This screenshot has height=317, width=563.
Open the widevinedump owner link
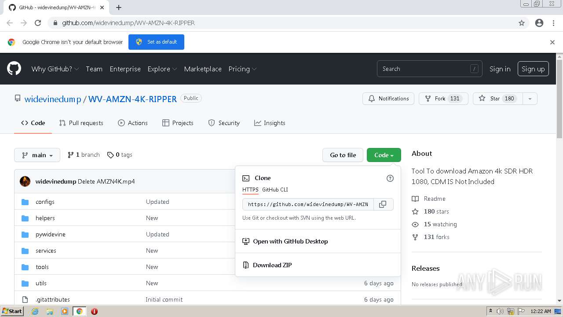53,99
